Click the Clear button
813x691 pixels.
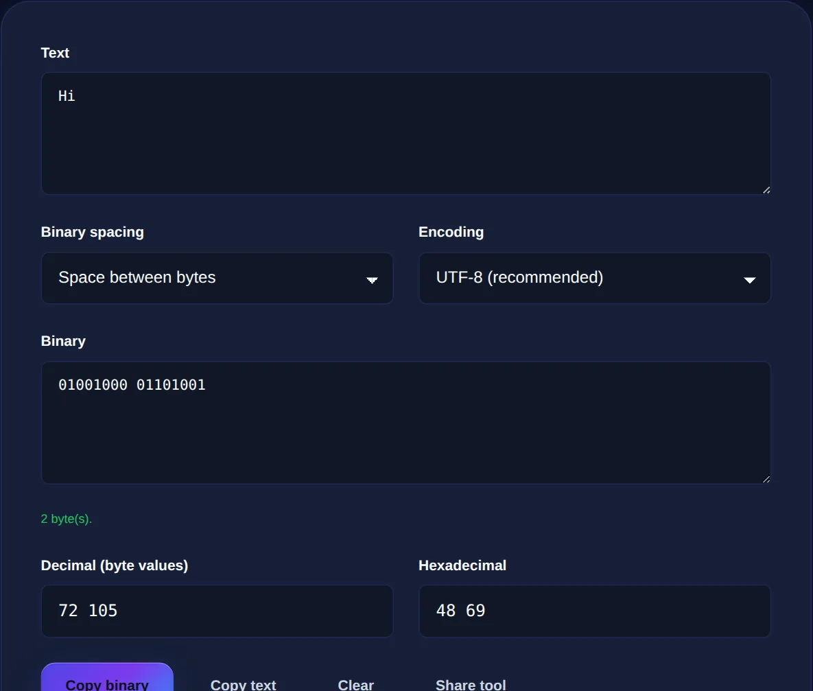(355, 685)
